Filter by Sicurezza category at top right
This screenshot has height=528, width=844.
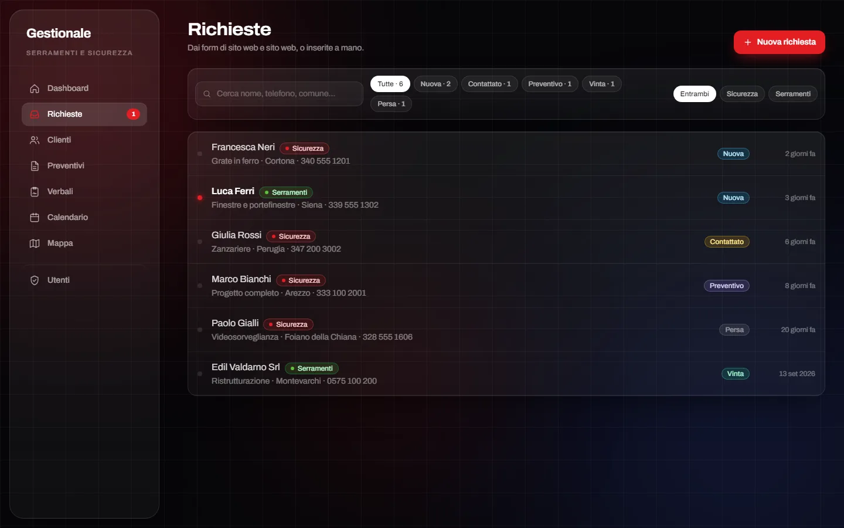(x=742, y=94)
